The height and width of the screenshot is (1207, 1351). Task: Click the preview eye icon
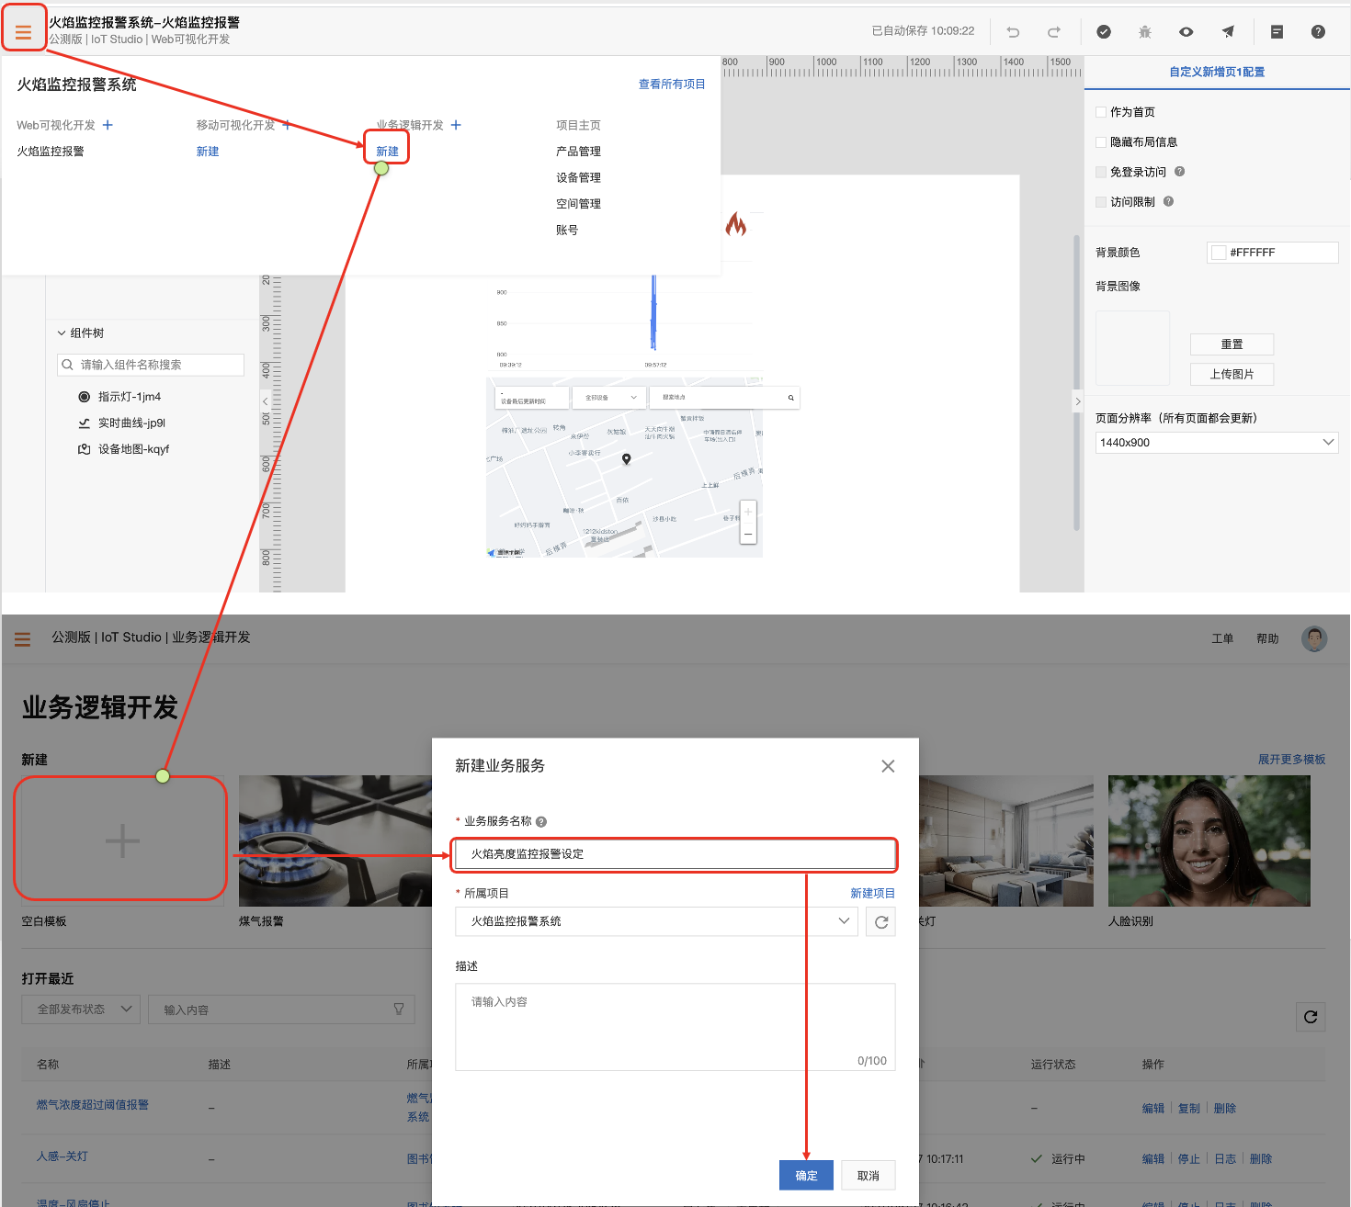point(1186,32)
